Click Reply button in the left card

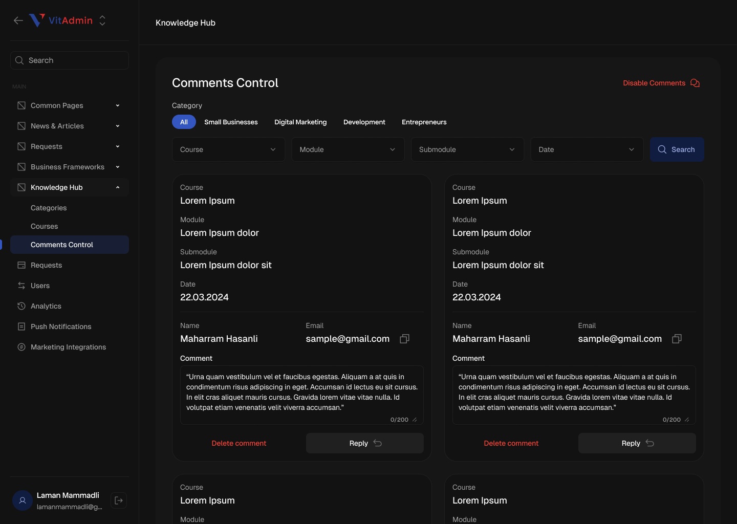[365, 443]
